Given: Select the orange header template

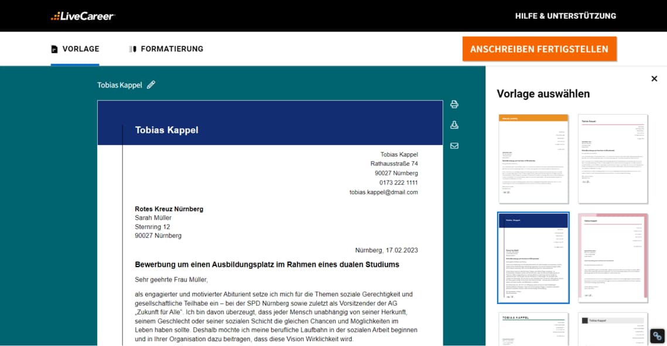Looking at the screenshot, I should (533, 158).
